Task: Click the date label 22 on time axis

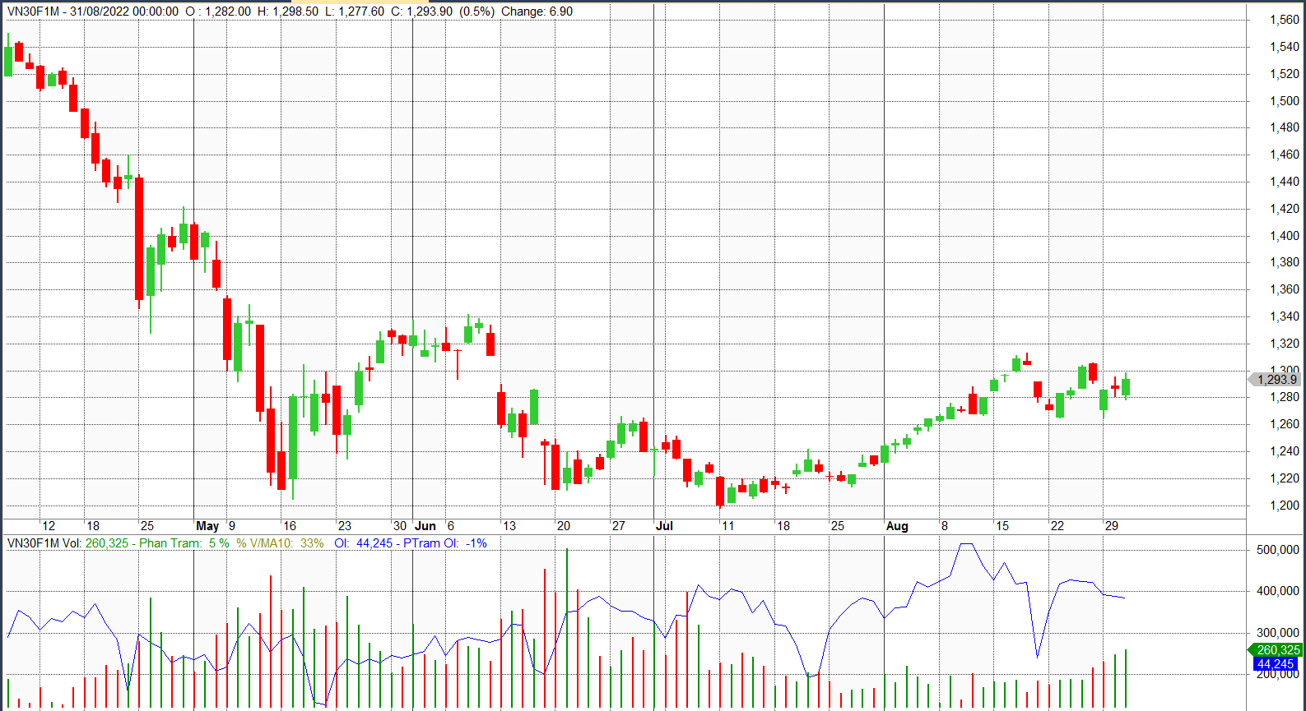Action: (x=1057, y=526)
